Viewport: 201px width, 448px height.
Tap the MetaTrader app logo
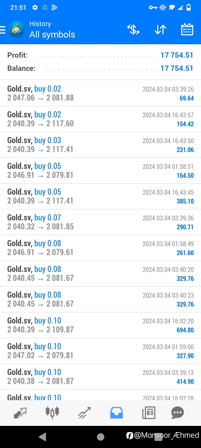tap(17, 29)
